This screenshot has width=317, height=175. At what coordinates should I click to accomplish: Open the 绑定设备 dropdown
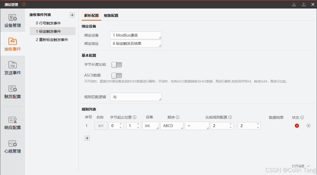136,35
